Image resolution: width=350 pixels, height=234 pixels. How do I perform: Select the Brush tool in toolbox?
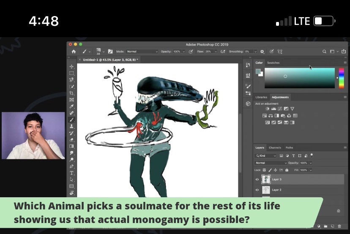[71, 120]
